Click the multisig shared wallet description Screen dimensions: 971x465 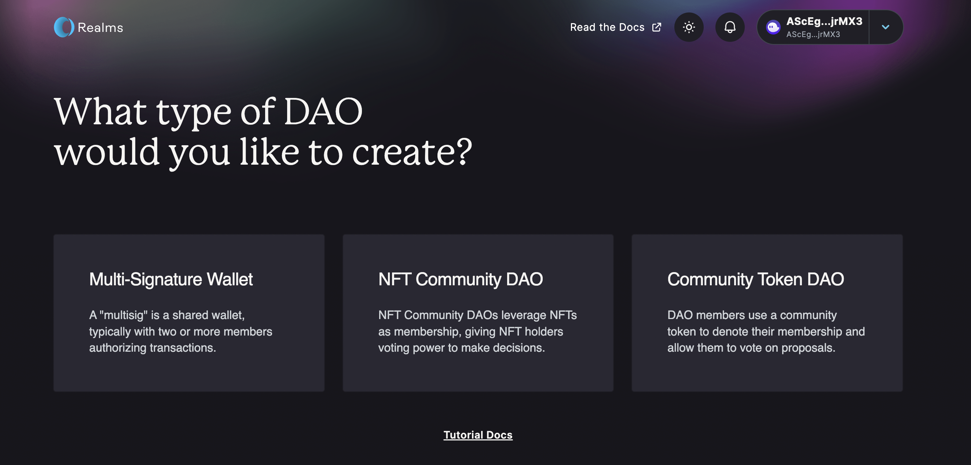point(180,331)
